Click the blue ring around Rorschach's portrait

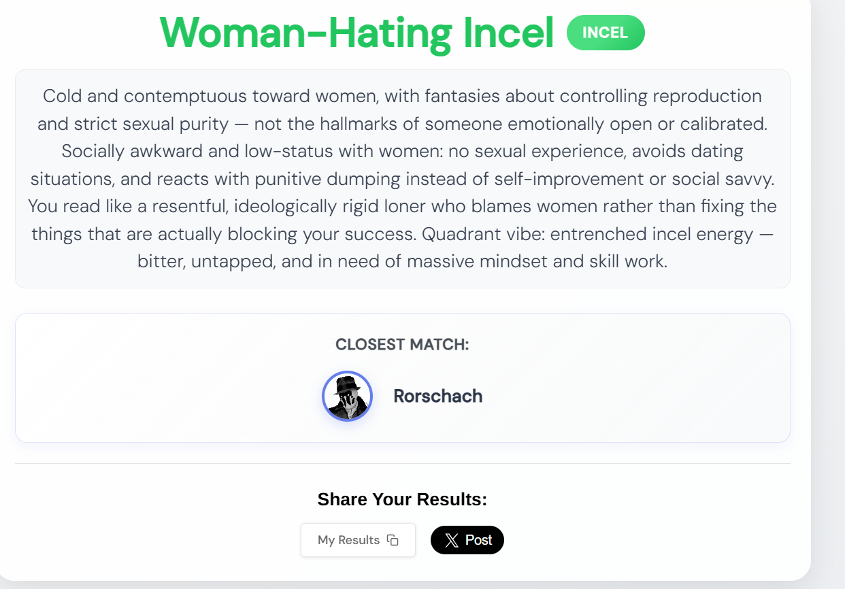click(x=347, y=373)
